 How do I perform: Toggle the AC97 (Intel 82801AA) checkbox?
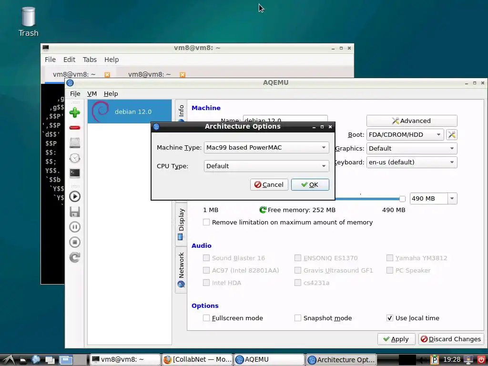click(206, 270)
